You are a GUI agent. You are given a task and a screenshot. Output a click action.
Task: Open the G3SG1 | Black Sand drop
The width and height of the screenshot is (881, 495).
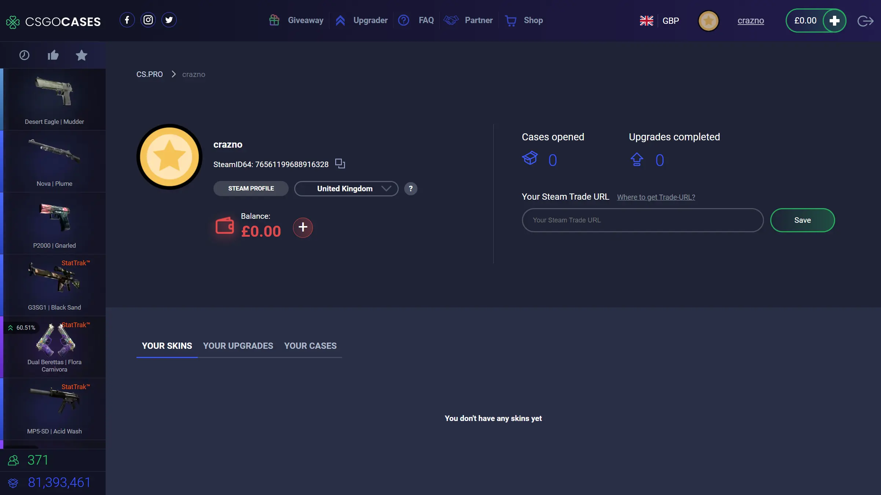click(54, 285)
